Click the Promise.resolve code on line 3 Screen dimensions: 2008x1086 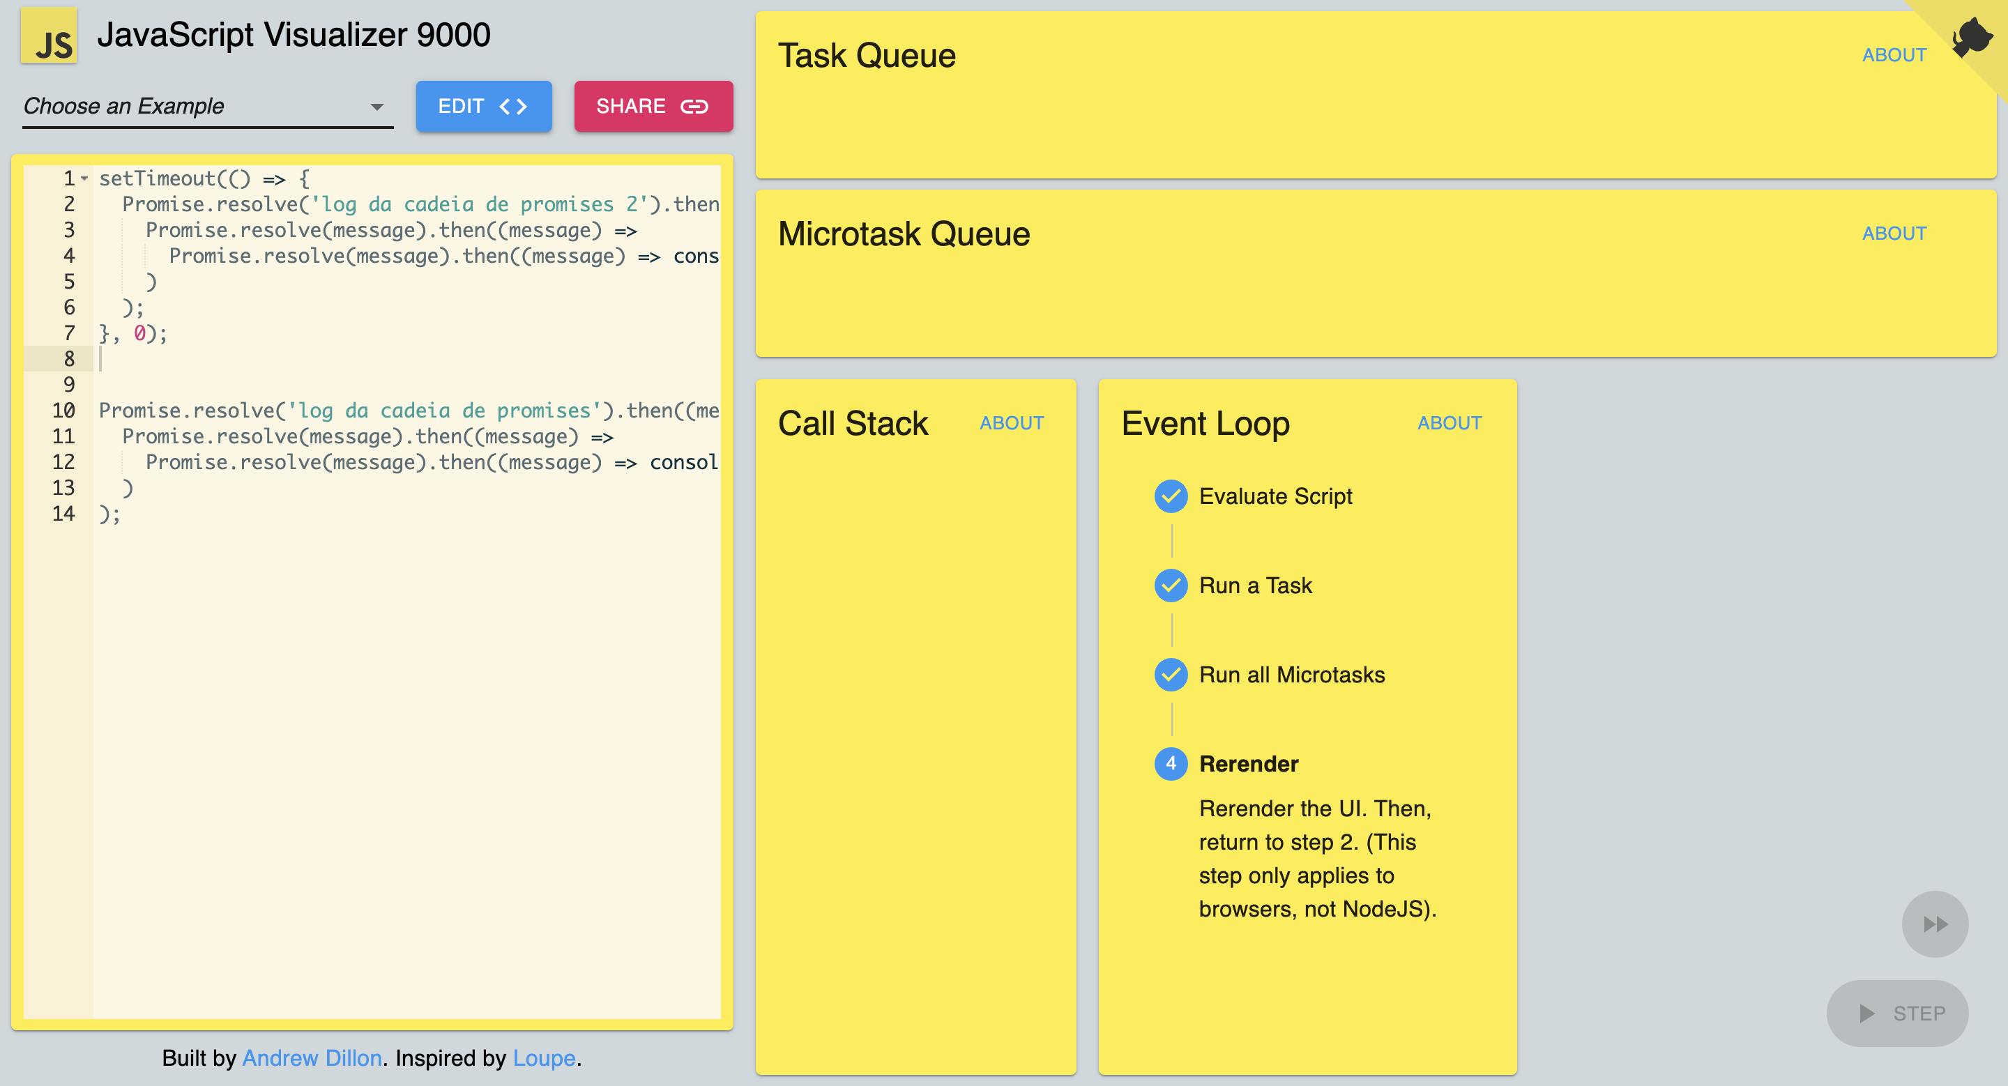pyautogui.click(x=391, y=231)
